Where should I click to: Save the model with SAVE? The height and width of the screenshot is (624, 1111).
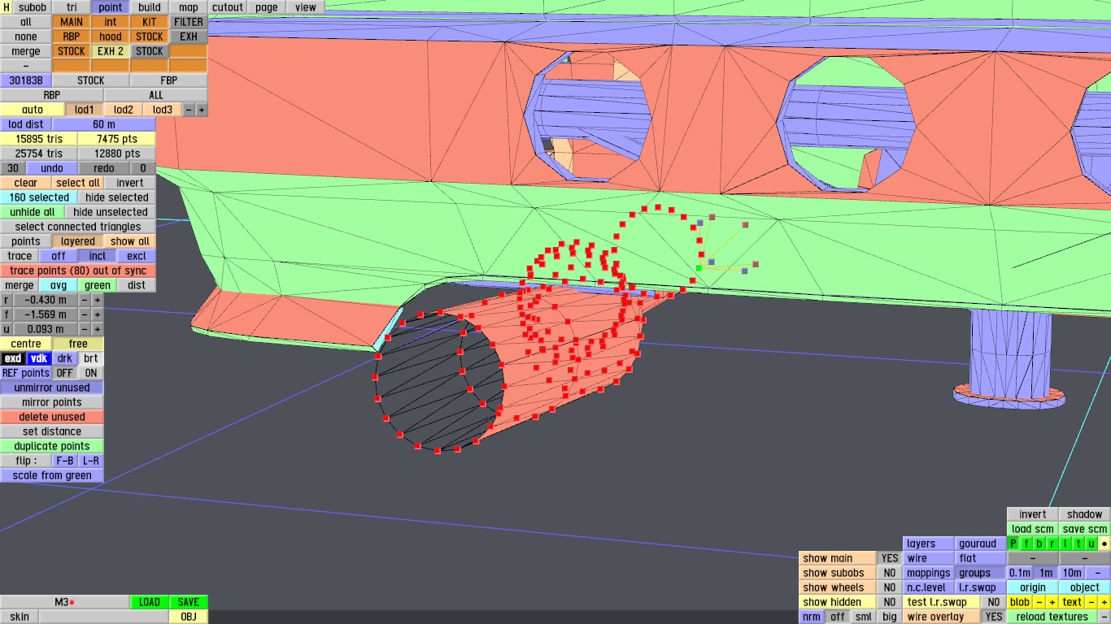[189, 602]
